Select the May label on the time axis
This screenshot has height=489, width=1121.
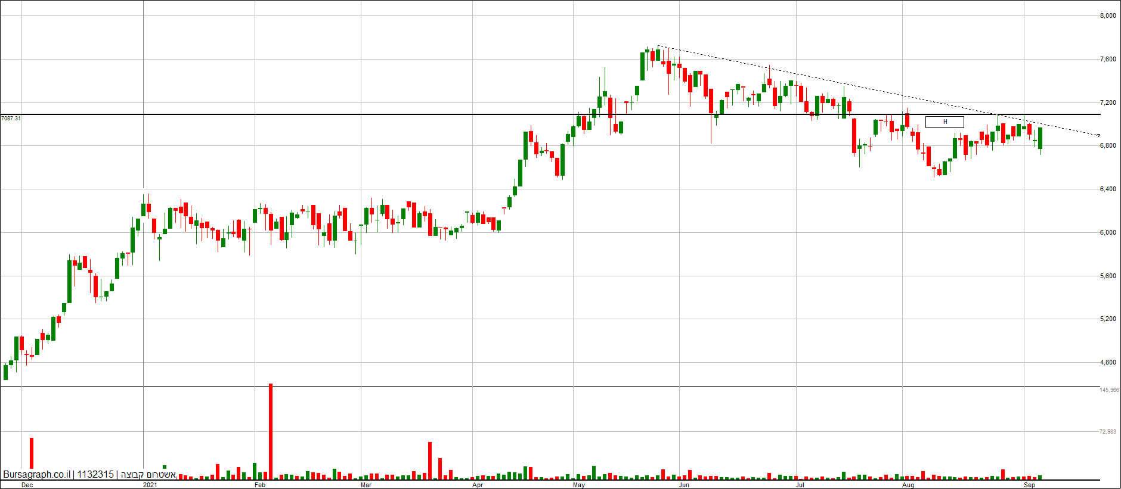tap(579, 485)
